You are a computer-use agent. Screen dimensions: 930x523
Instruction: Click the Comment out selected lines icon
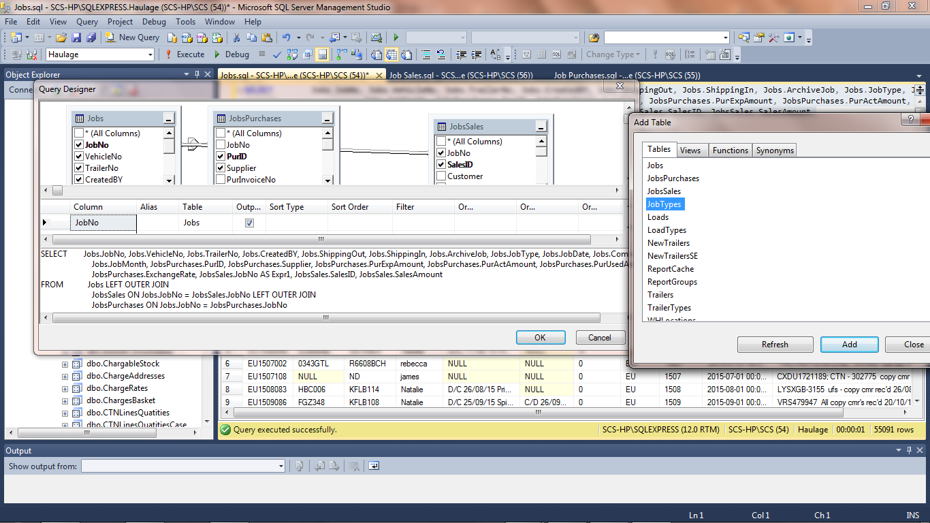coord(426,54)
